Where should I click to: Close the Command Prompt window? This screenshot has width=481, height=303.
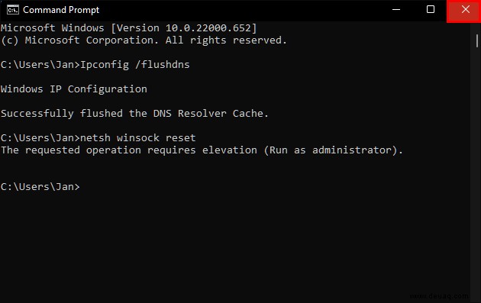(465, 10)
